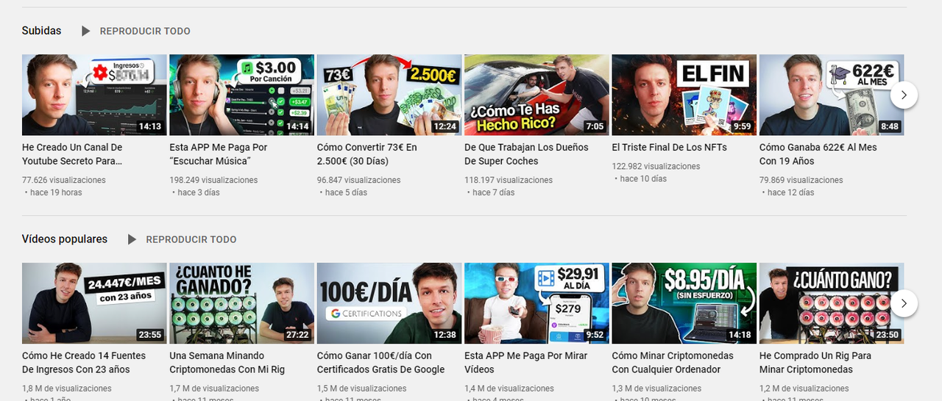The width and height of the screenshot is (942, 401).
Task: Open the 23:50 ¿Cuánto gano? rig thumbnail
Action: (832, 303)
